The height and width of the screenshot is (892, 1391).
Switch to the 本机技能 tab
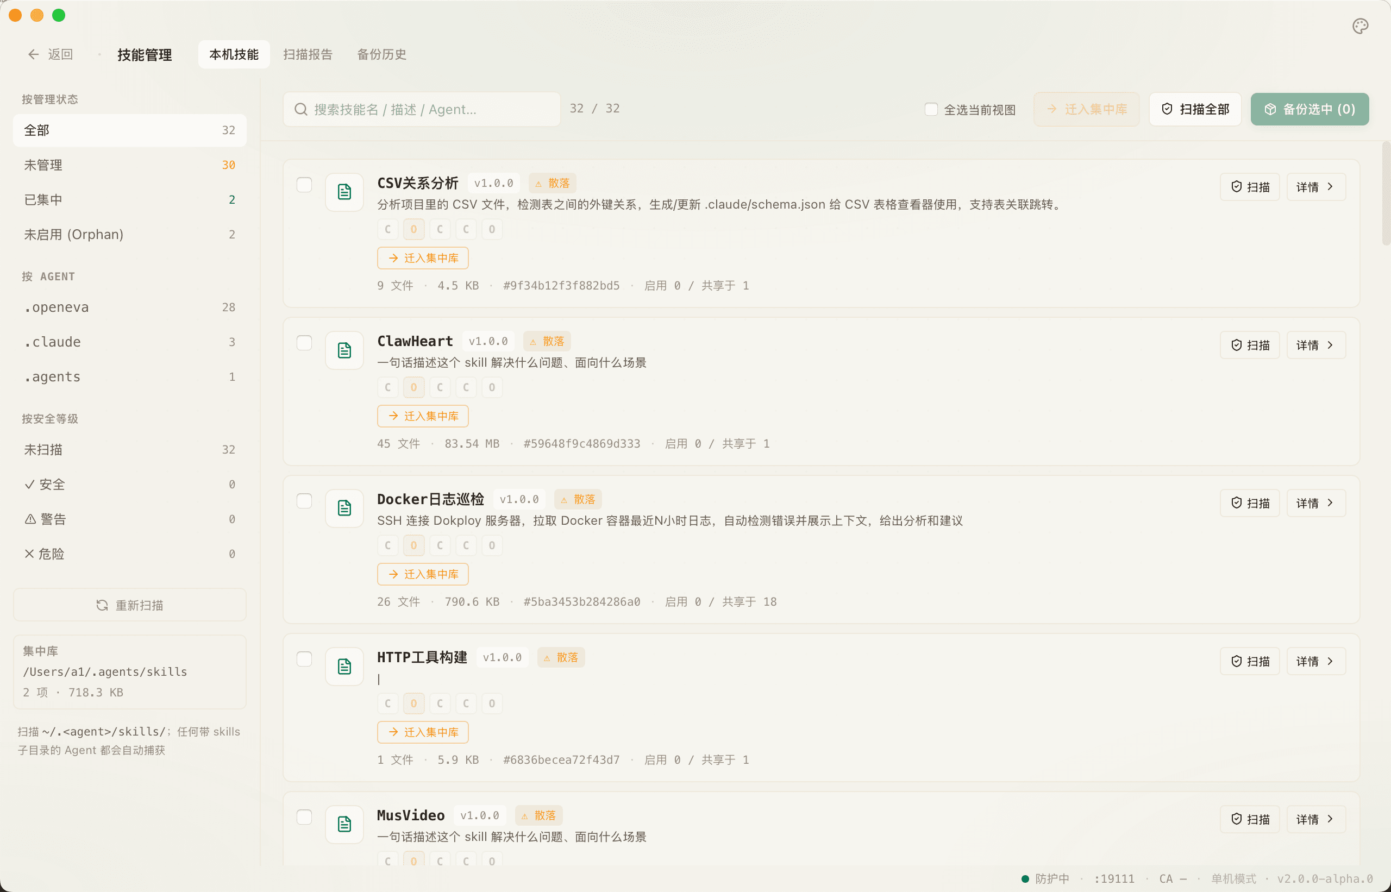[x=234, y=54]
